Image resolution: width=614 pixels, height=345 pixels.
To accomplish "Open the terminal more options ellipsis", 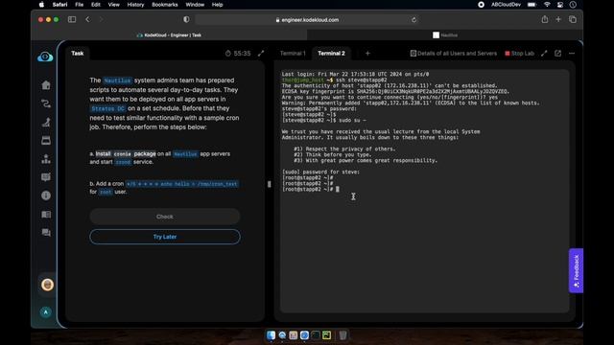I will 572,54.
